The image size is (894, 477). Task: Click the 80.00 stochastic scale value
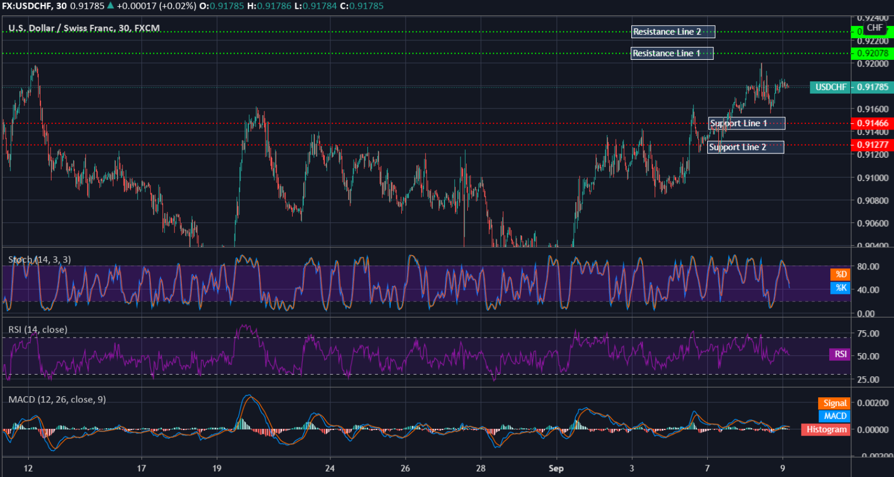[x=868, y=266]
